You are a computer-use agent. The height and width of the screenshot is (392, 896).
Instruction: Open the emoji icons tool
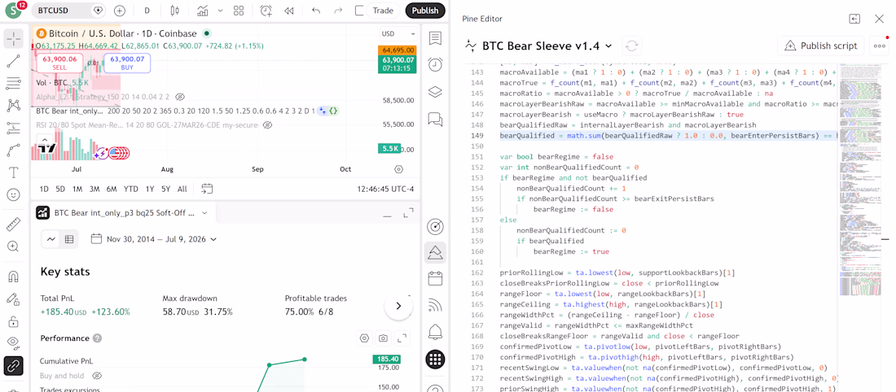coord(14,194)
